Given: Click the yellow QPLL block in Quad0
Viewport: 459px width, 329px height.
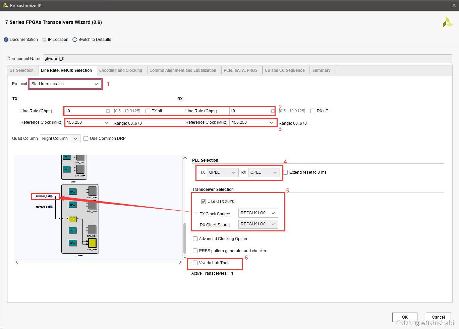Looking at the screenshot, I should (72, 219).
